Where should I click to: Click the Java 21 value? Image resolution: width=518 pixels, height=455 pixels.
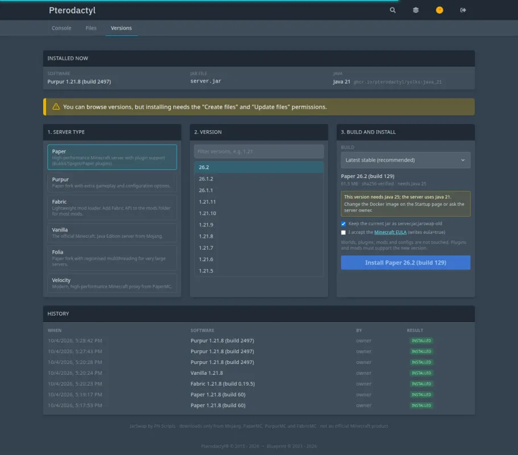coord(341,82)
